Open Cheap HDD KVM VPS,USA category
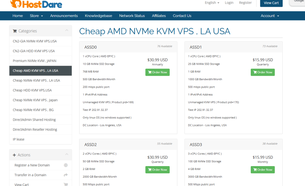This screenshot has height=186, width=305. pyautogui.click(x=41, y=90)
